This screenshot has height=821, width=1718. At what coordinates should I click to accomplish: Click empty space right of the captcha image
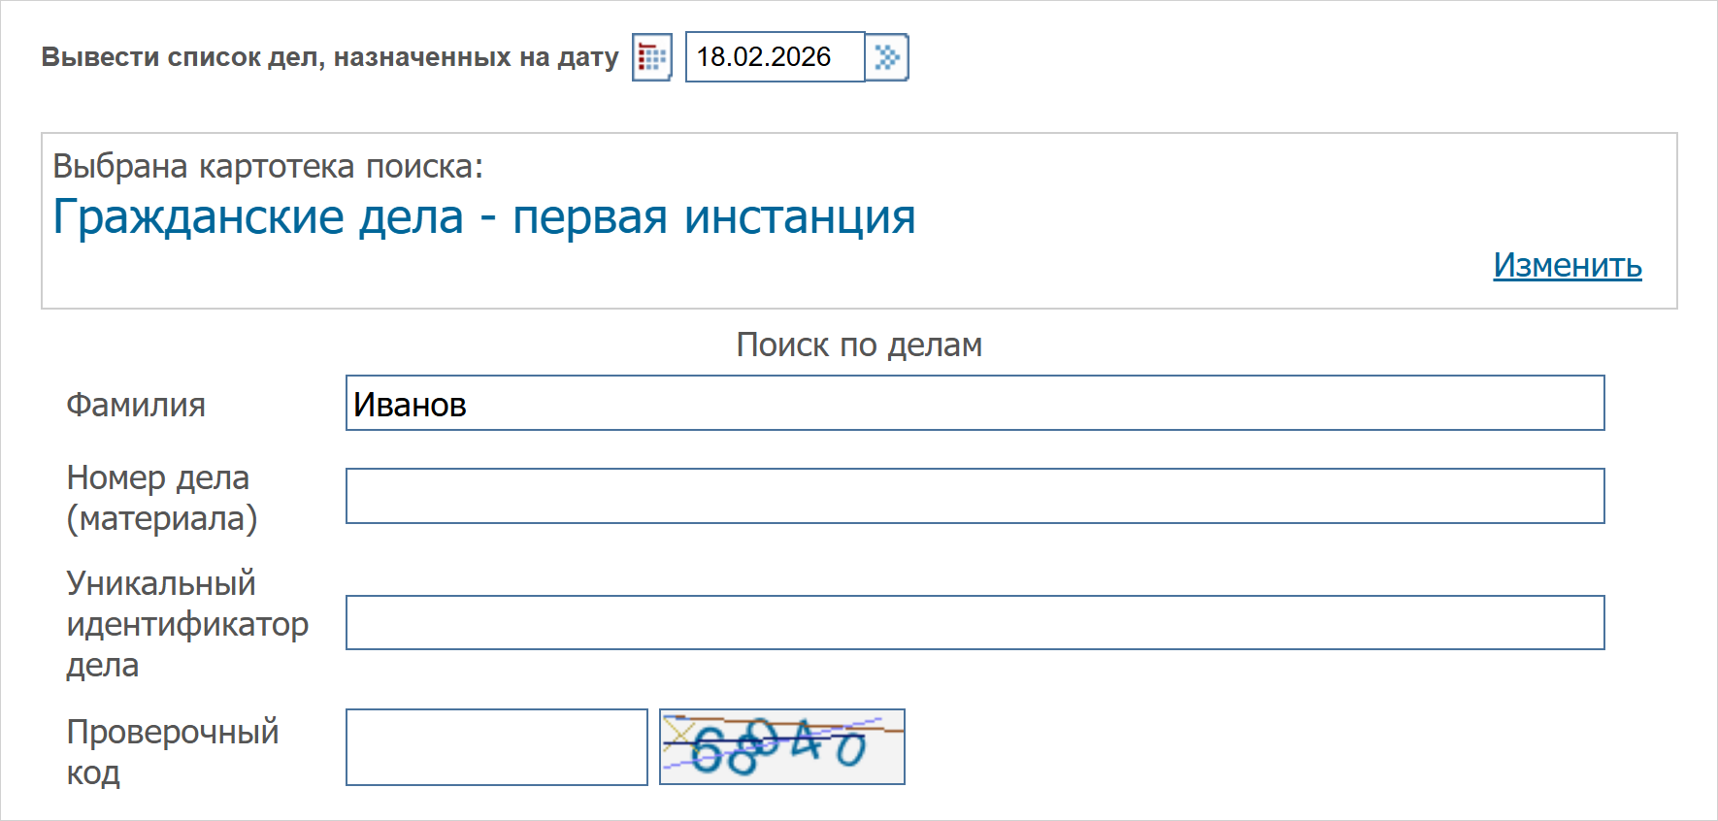coord(1262,746)
